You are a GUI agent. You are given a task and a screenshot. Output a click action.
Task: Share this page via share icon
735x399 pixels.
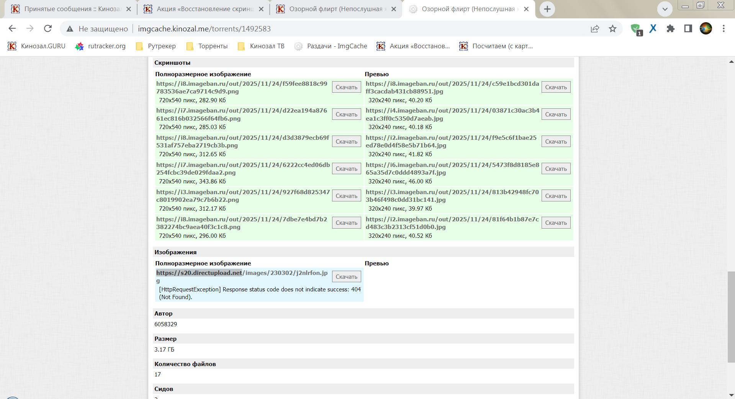pos(595,29)
